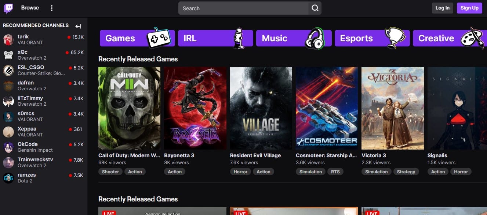This screenshot has height=215, width=487.
Task: Open the Browse page
Action: 30,8
